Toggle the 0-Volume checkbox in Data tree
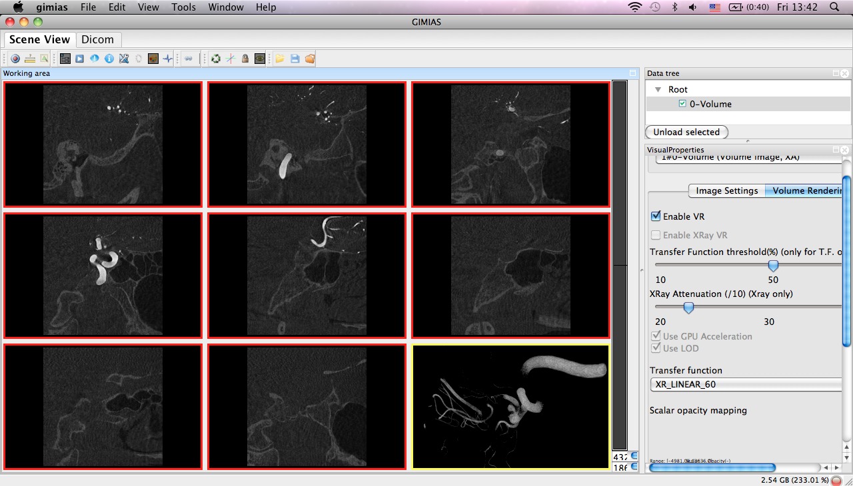853x486 pixels. tap(682, 104)
